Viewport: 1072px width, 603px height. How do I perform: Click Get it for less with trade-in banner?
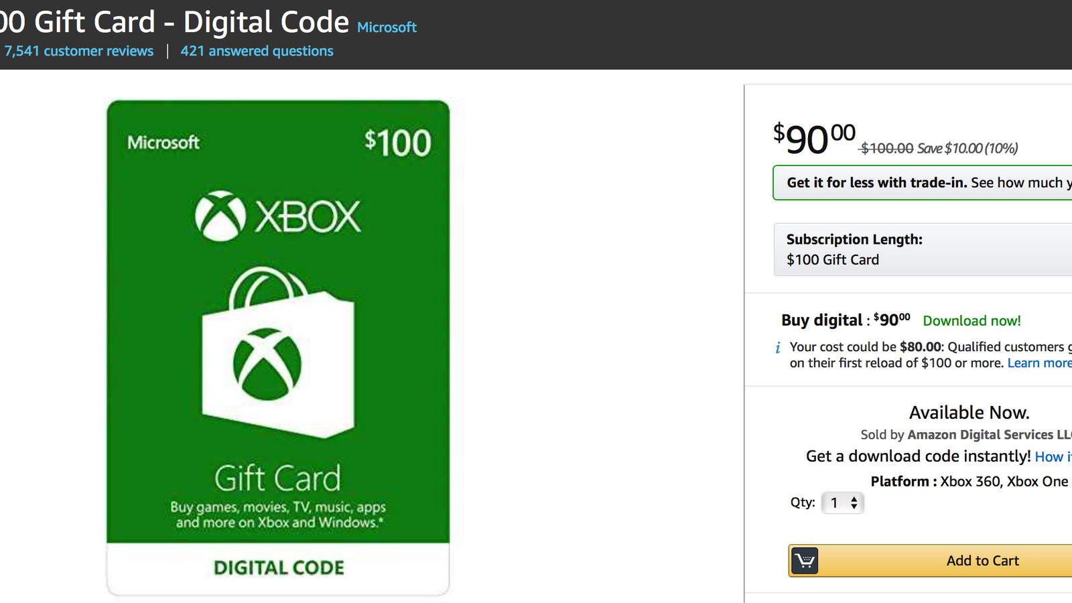click(x=923, y=183)
